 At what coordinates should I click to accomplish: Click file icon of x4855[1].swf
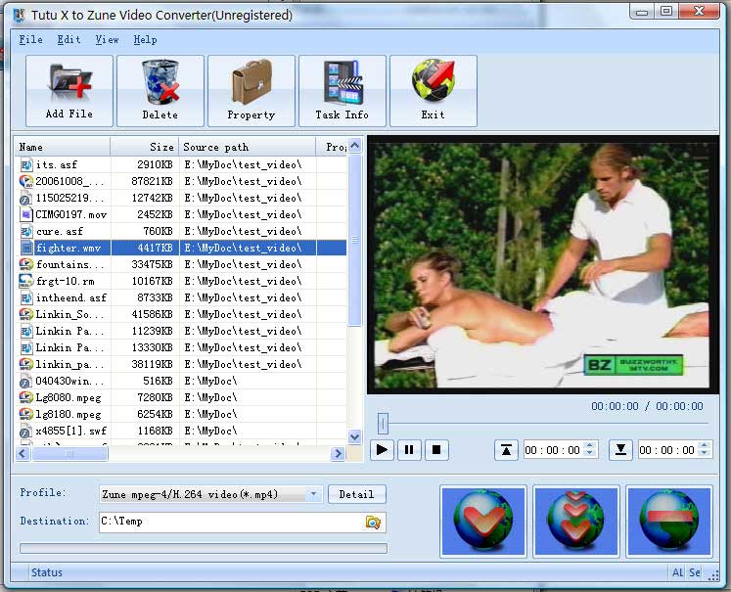[26, 432]
